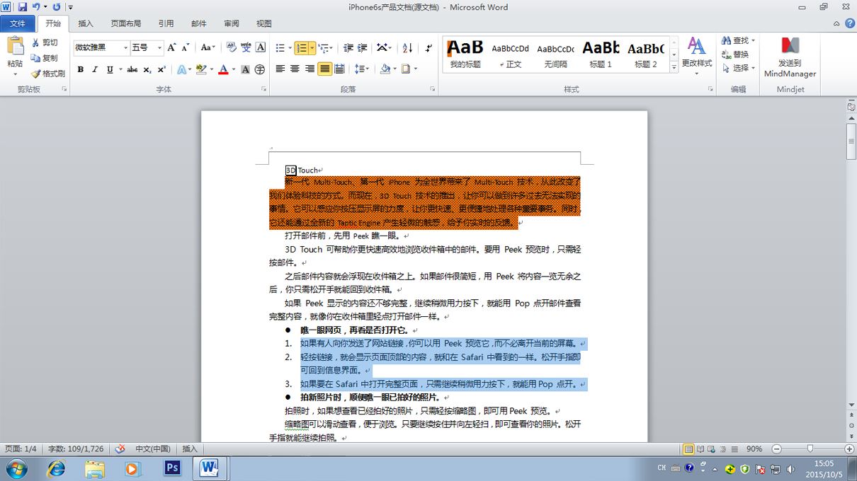Click the Sort (A-Z arrow) icon

pos(407,47)
